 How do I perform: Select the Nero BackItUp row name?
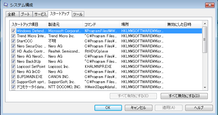click(29, 61)
